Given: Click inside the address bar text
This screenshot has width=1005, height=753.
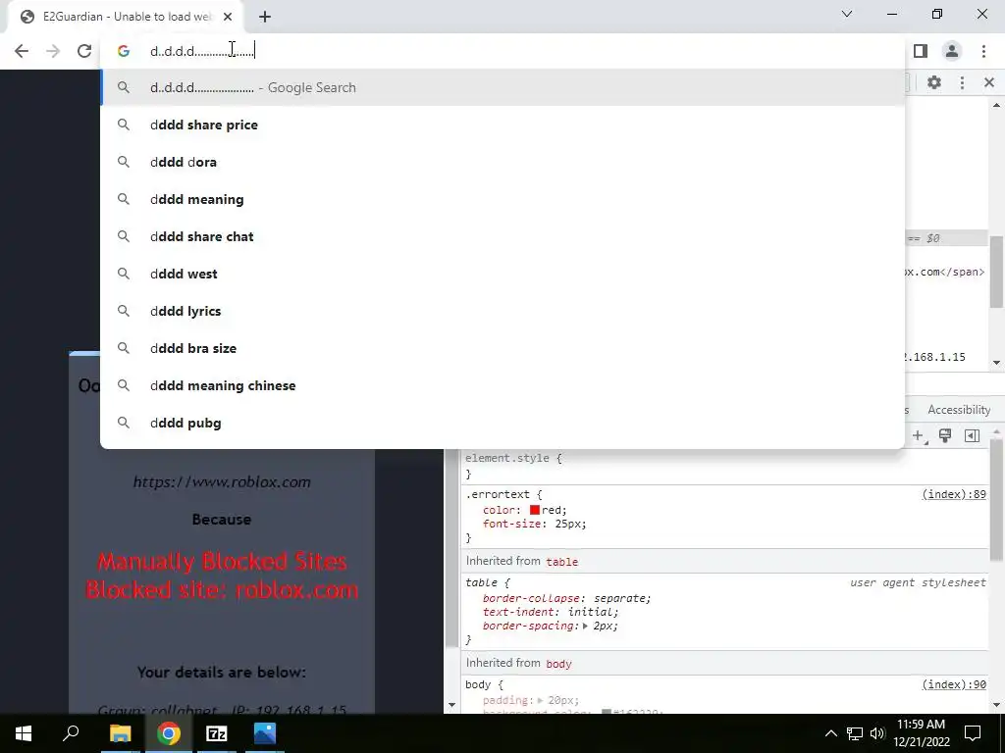Looking at the screenshot, I should 202,51.
